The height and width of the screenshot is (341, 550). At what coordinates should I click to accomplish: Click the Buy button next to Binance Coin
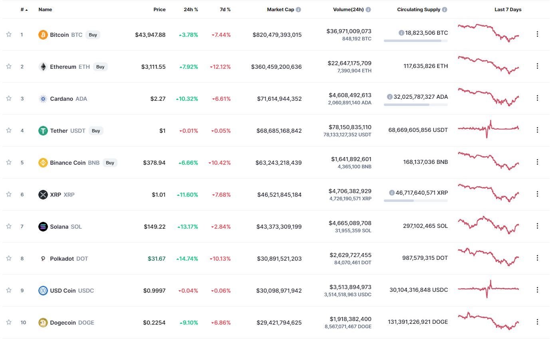pos(110,163)
